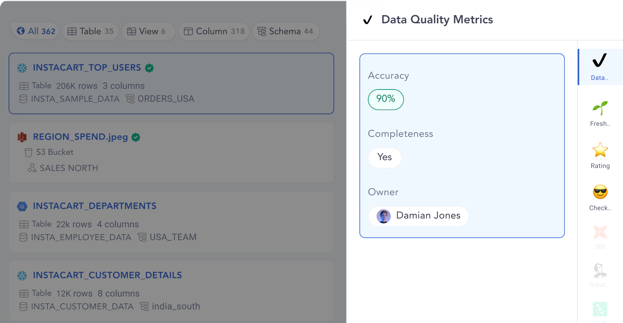Open the Rating star sidebar tab
Screen dimensions: 623x323
[x=600, y=155]
